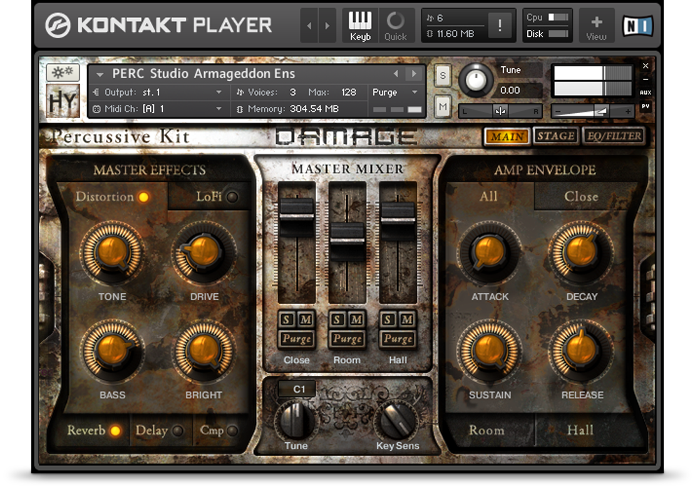
Task: Click the BRIGHT knob
Action: tap(204, 351)
